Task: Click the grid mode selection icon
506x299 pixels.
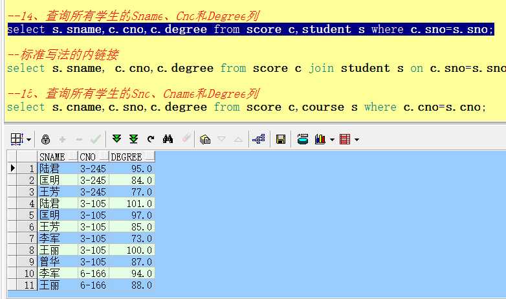Action: 17,140
